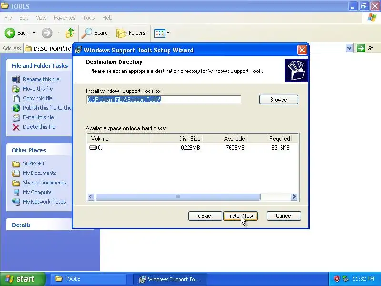Click the Disk Size column header
Screen dimensions: 381x286
[176, 139]
